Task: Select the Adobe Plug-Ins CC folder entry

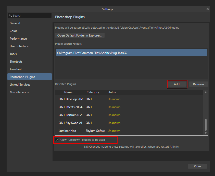Action: 132,53
